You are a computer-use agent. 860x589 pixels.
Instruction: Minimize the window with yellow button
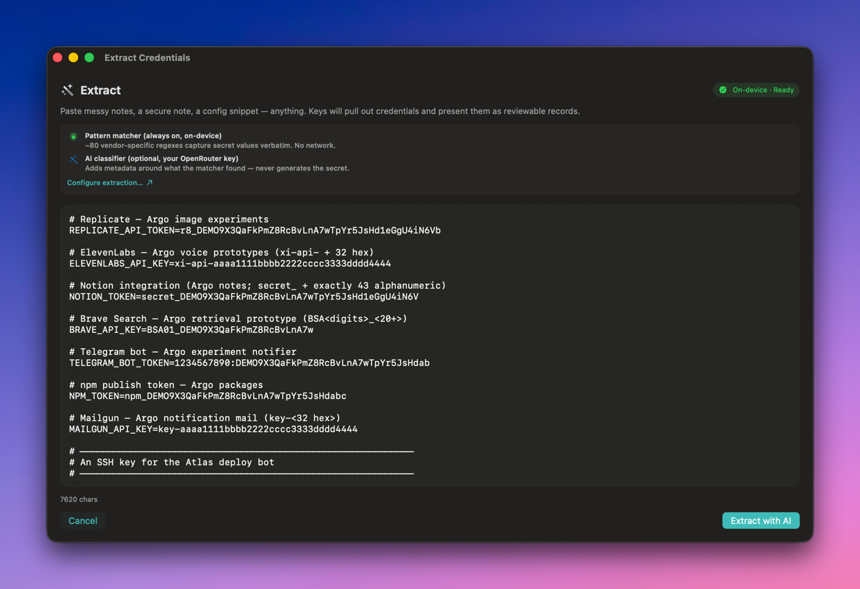73,58
